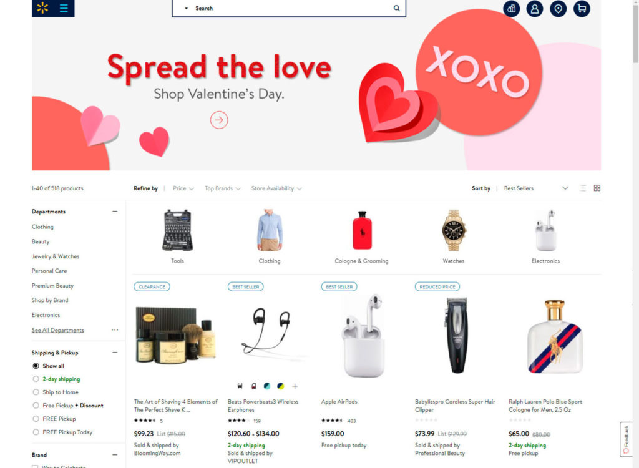Open the Price refine dropdown
This screenshot has width=639, height=468.
coord(183,188)
